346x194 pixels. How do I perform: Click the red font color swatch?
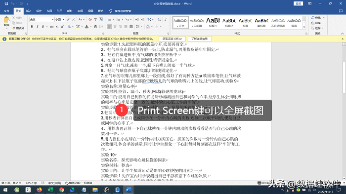point(86,27)
